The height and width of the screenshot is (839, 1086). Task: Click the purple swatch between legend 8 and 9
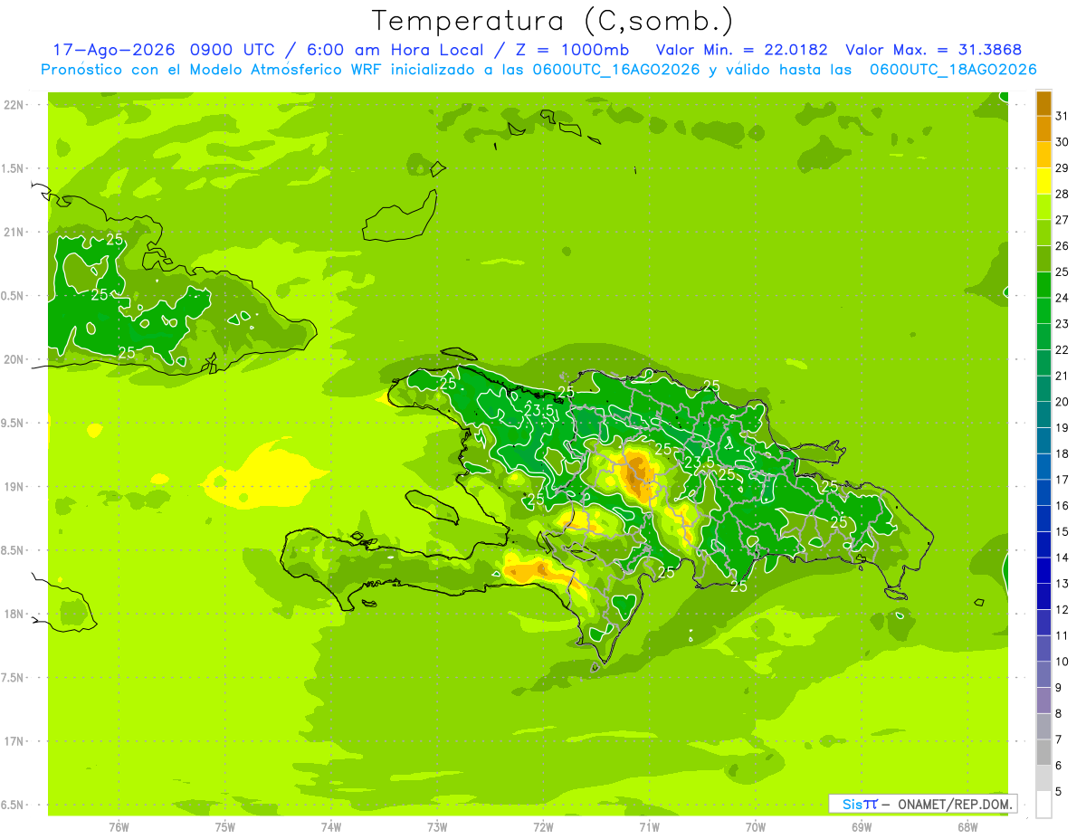click(1043, 701)
